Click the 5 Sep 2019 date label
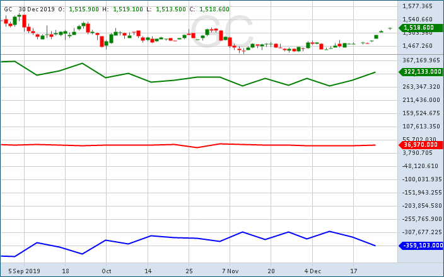This screenshot has height=277, width=444. [x=24, y=271]
